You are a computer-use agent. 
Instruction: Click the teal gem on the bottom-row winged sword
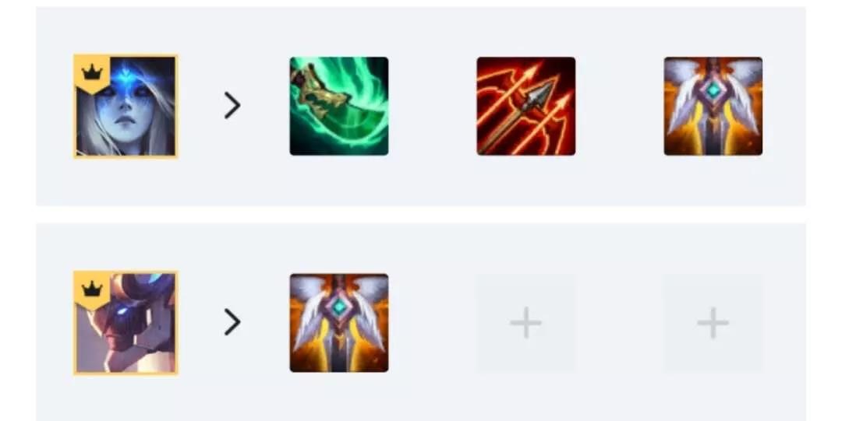coord(339,307)
